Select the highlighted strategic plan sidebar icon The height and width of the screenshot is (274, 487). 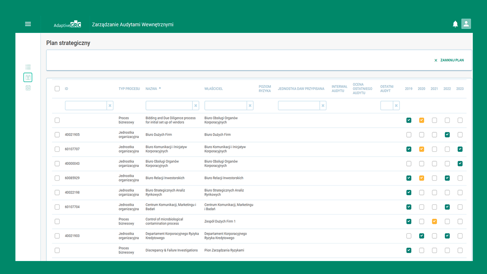[x=28, y=77]
